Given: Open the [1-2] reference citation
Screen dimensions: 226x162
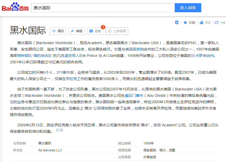Looking at the screenshot, I should [60, 130].
